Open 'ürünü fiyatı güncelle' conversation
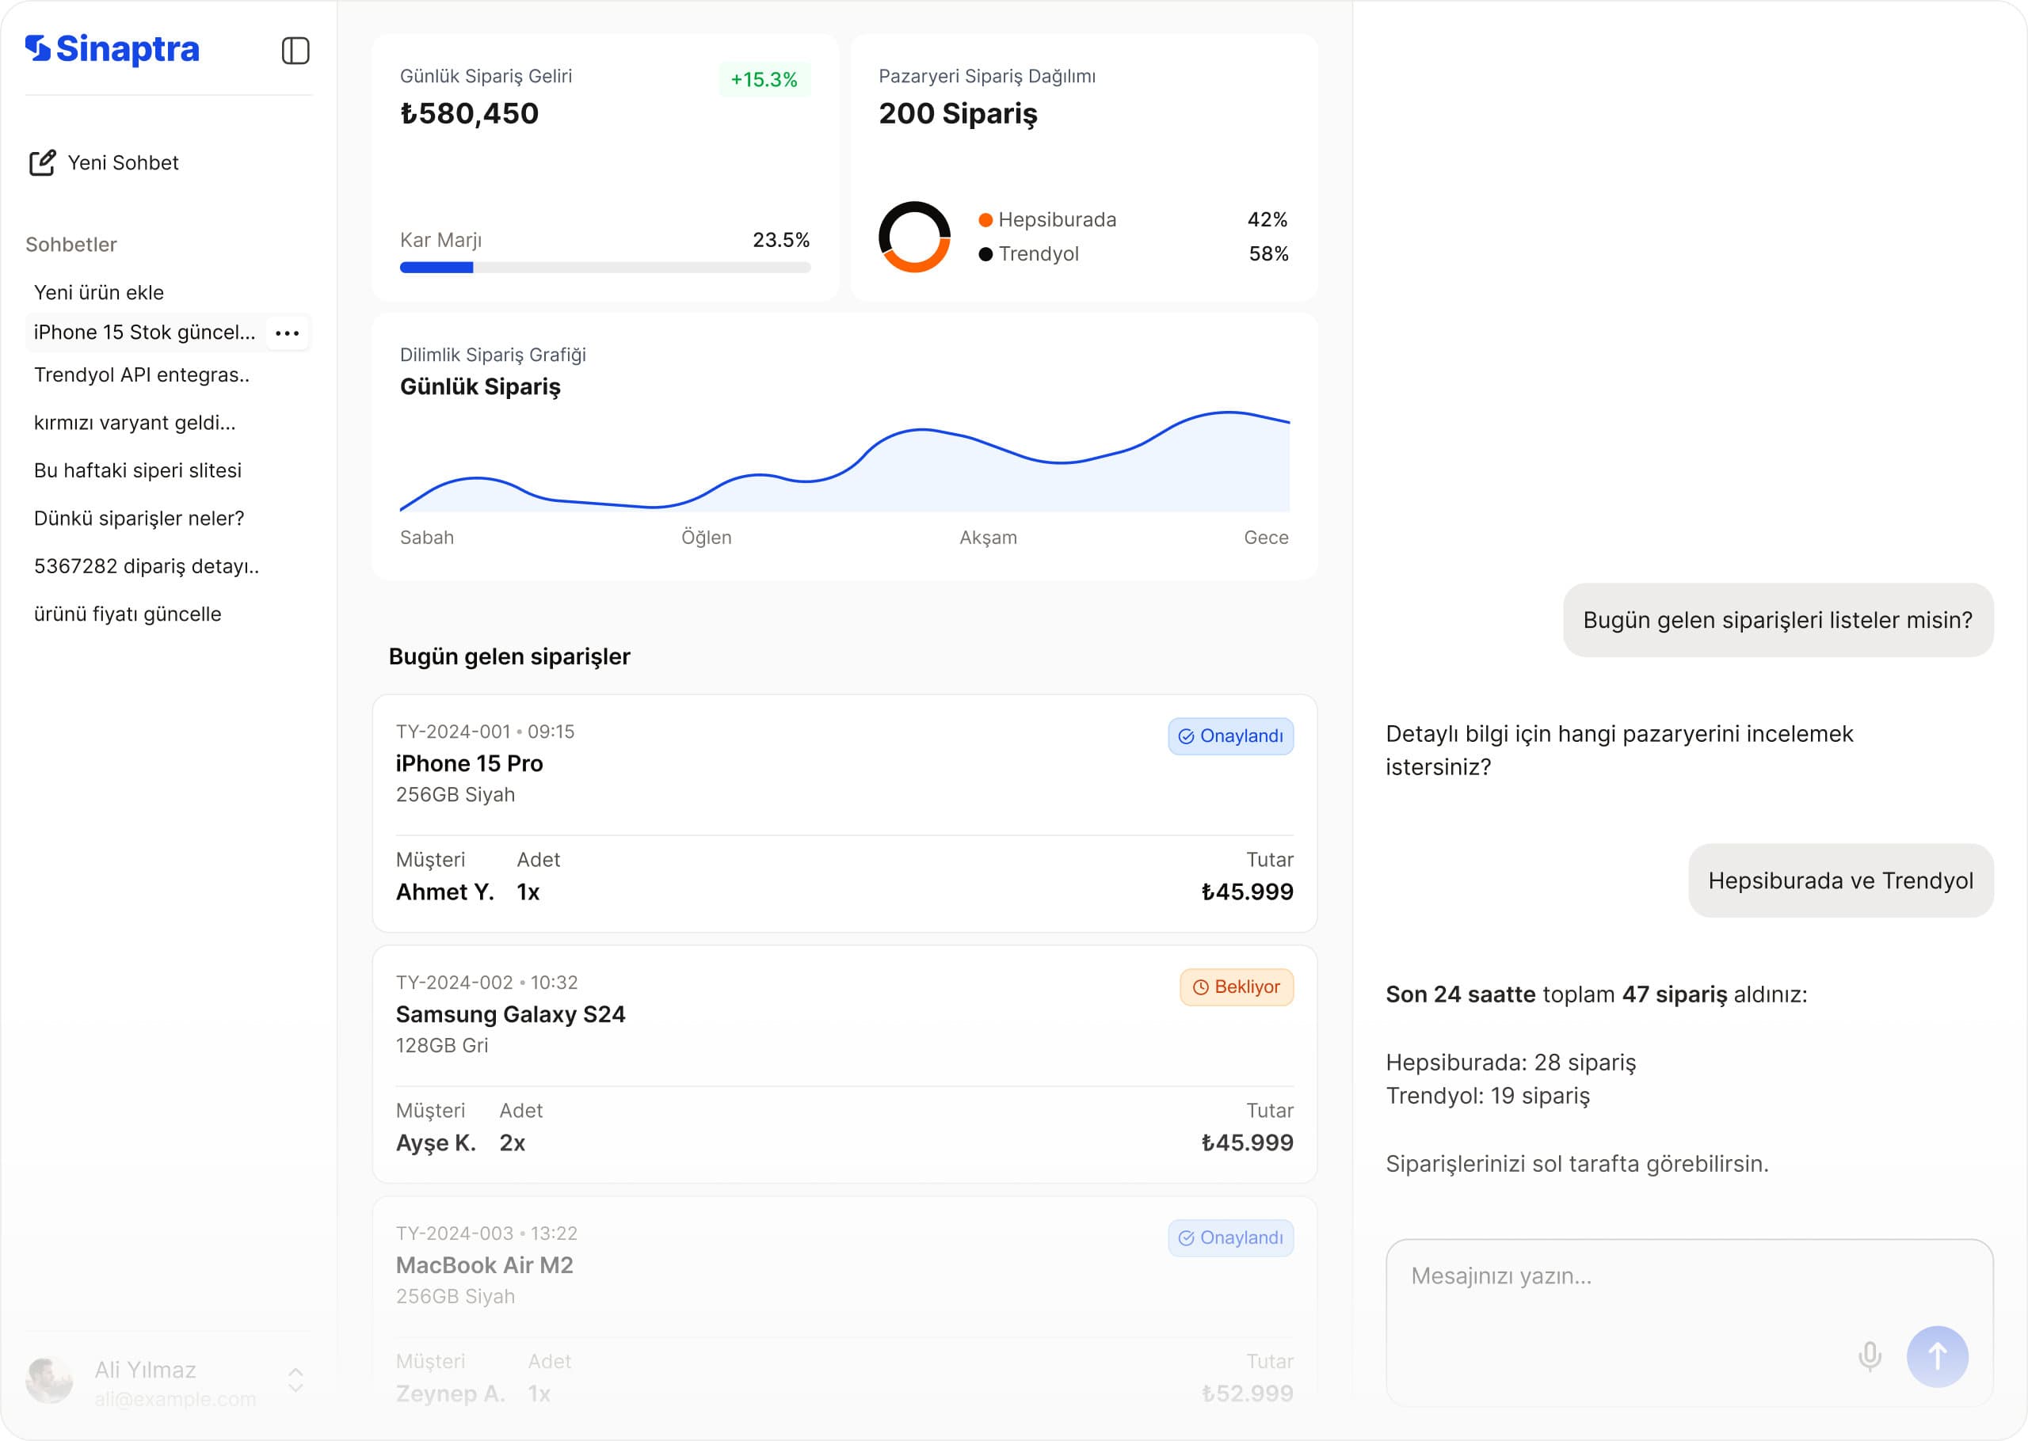2028x1441 pixels. click(128, 614)
